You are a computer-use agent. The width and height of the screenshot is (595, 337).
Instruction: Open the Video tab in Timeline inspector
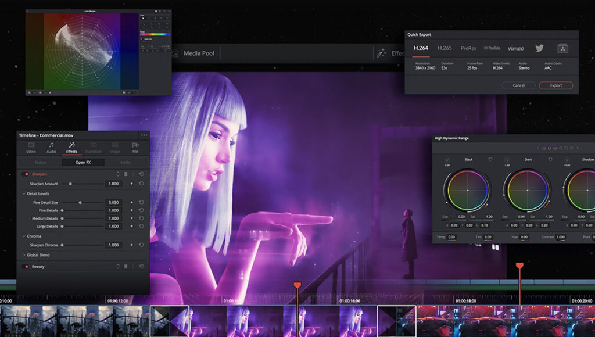(31, 148)
